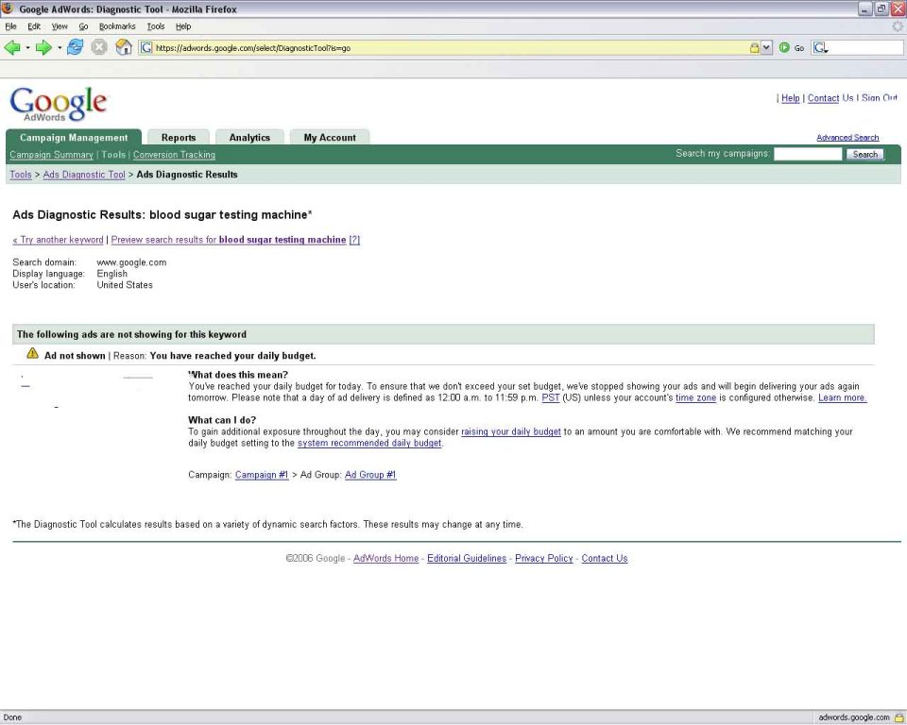Screen dimensions: 907x725
Task: Open the Conversion Tracking link
Action: point(174,155)
